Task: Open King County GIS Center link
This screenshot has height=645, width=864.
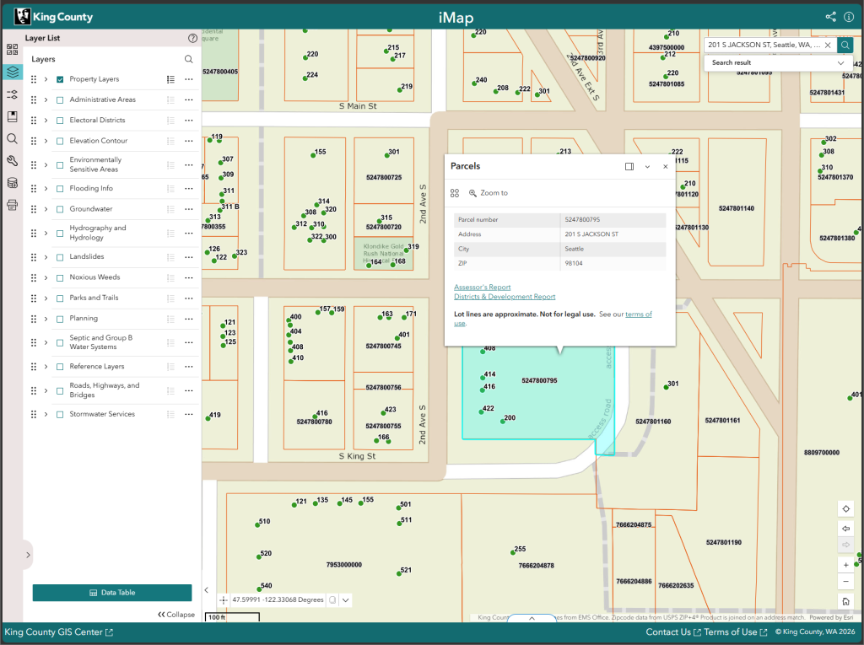Action: point(59,632)
